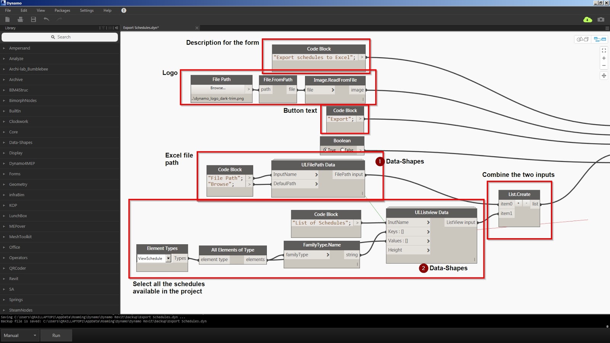The height and width of the screenshot is (343, 610).
Task: Open the File menu
Action: point(8,11)
